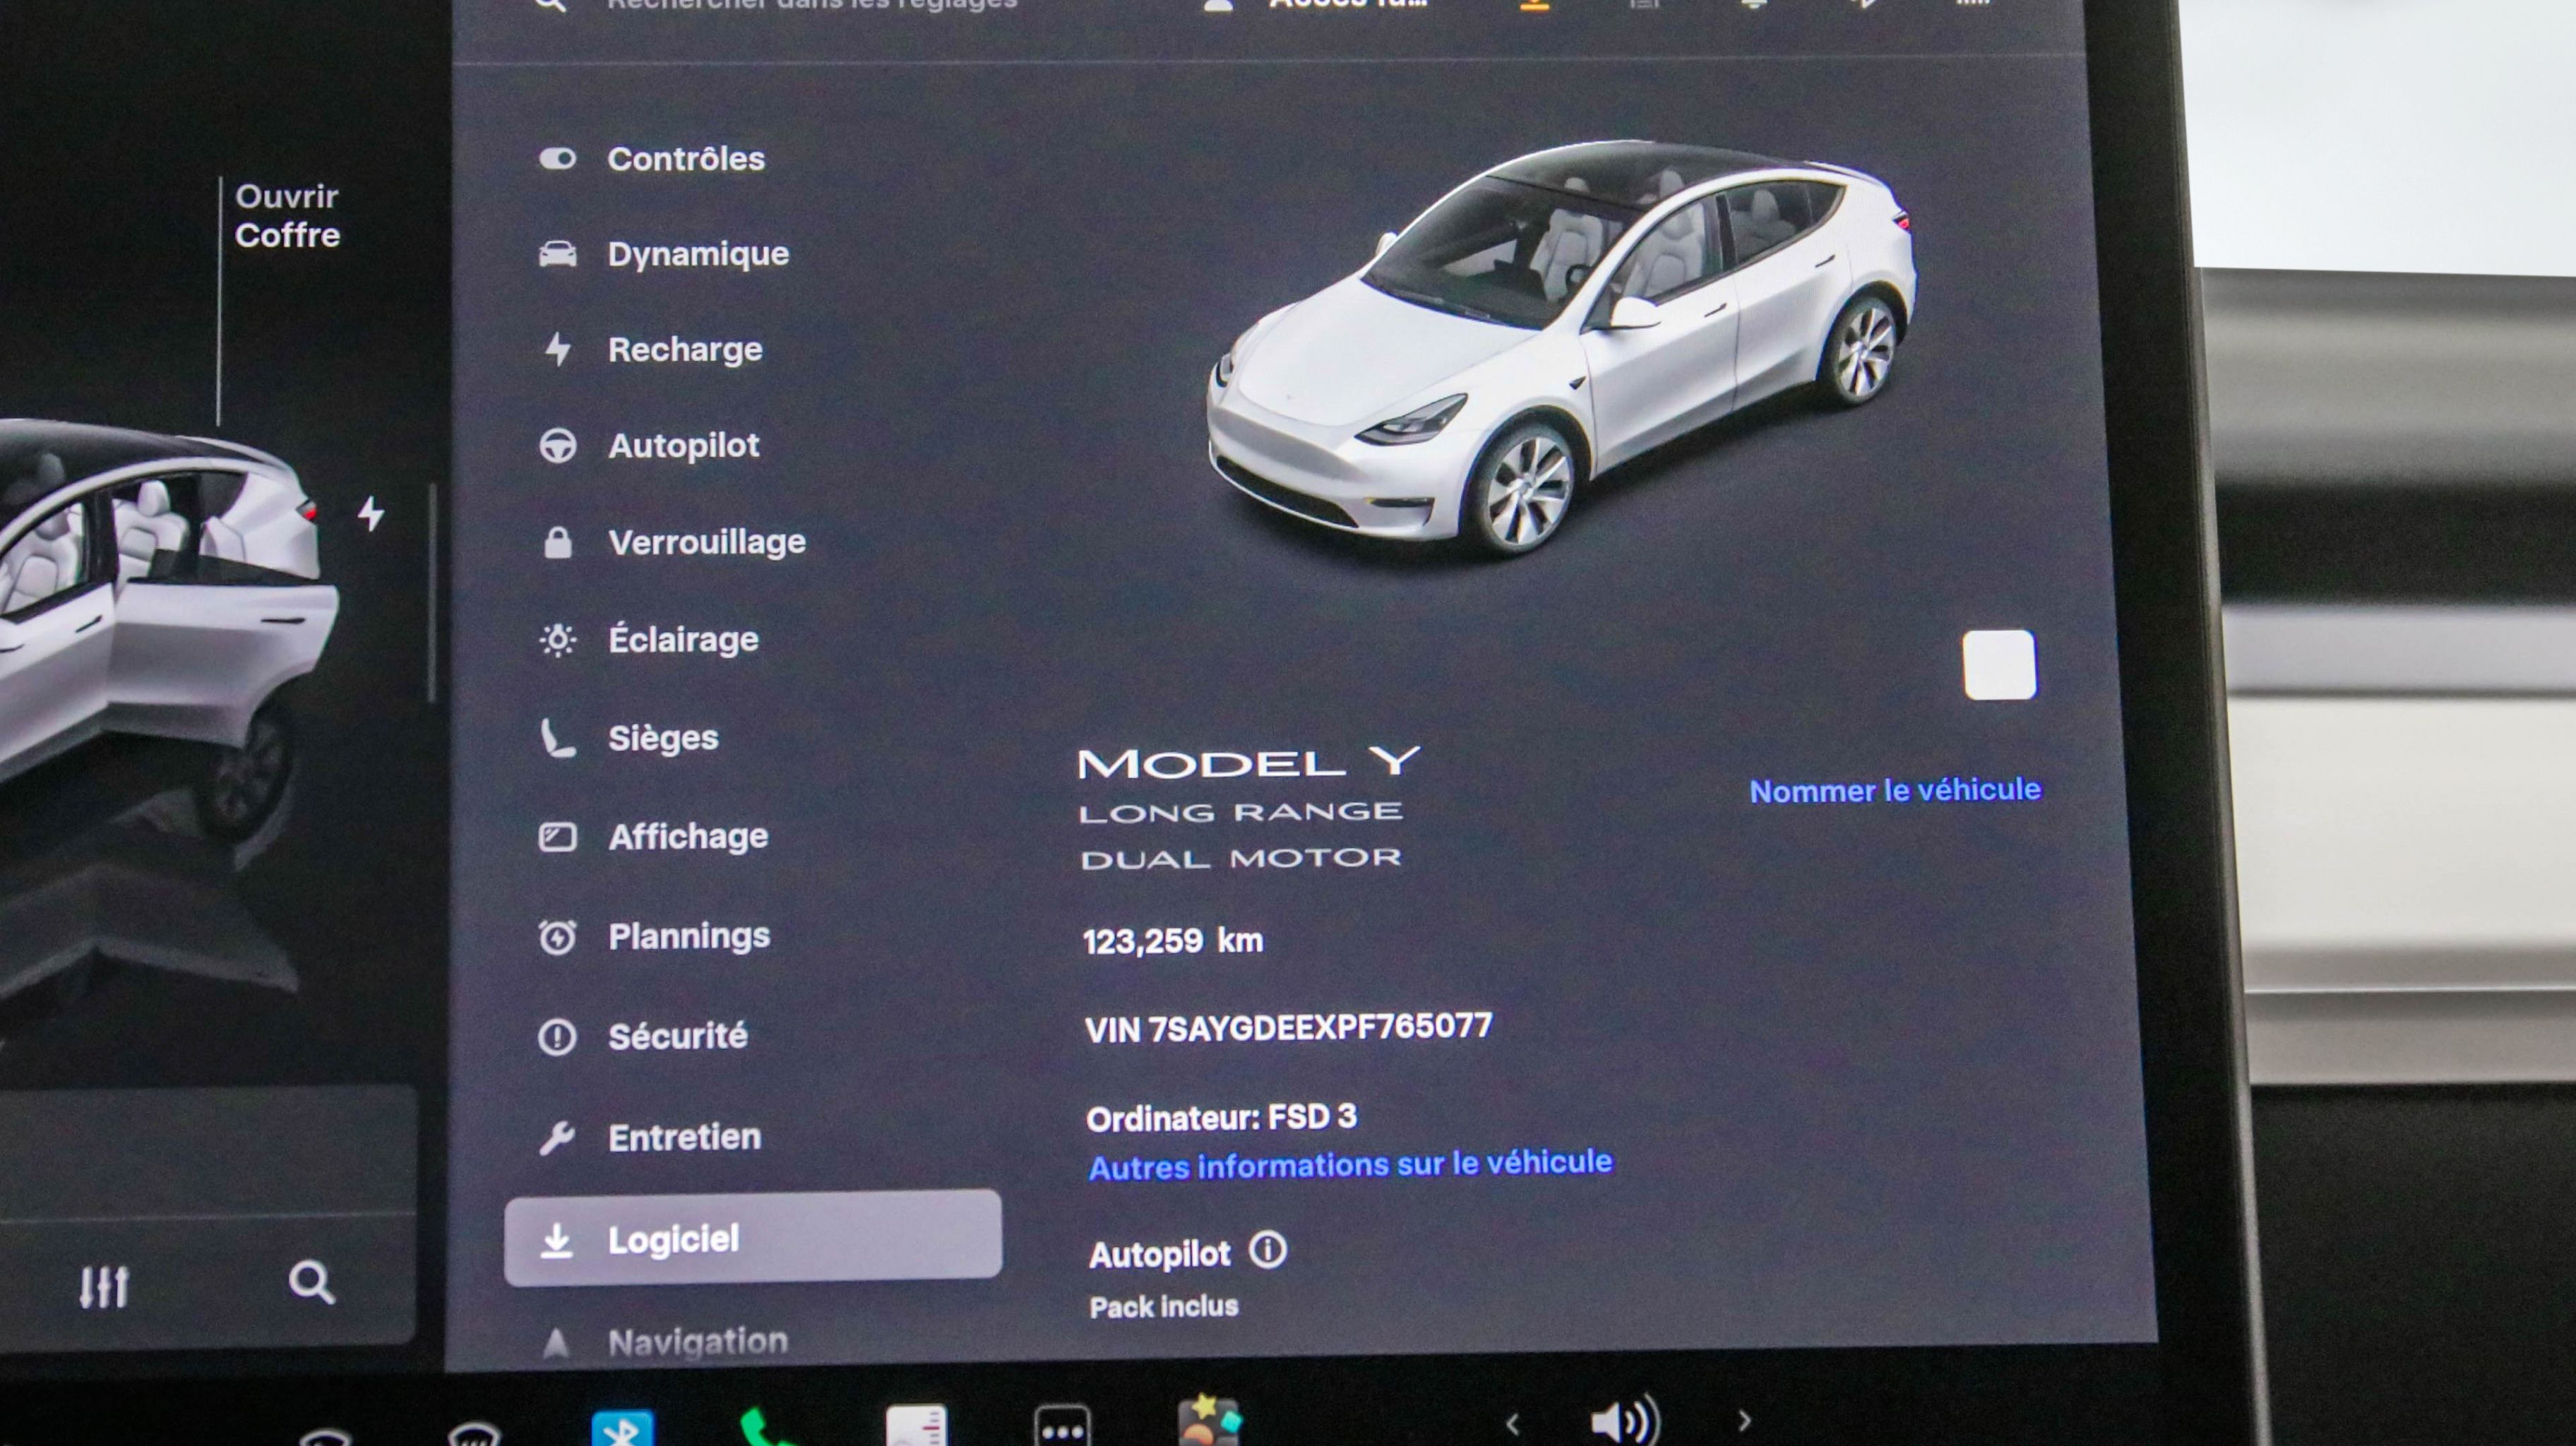Open the equalizer sliders icon
The height and width of the screenshot is (1446, 2576).
104,1286
